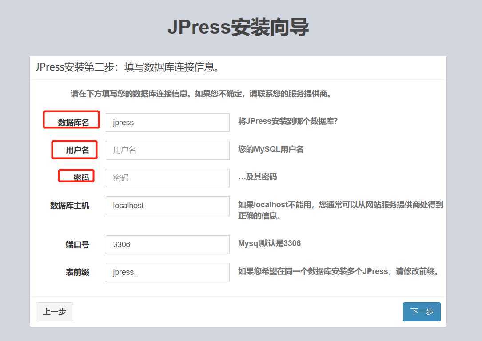
Task: Proceed with the 下一步 button
Action: coord(422,312)
